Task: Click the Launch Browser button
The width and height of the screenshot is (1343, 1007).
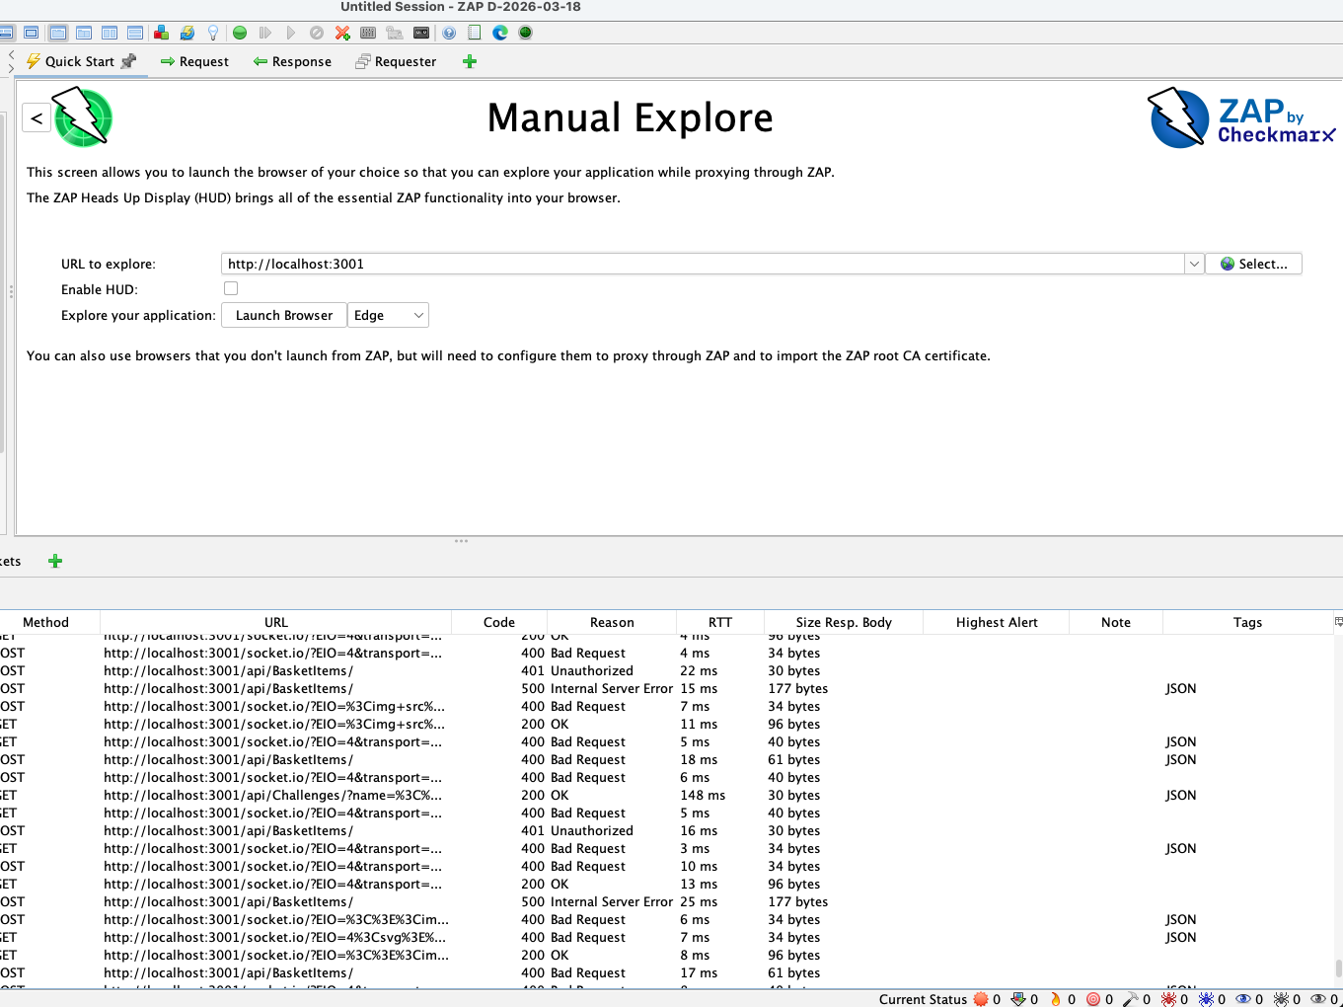Action: point(283,315)
